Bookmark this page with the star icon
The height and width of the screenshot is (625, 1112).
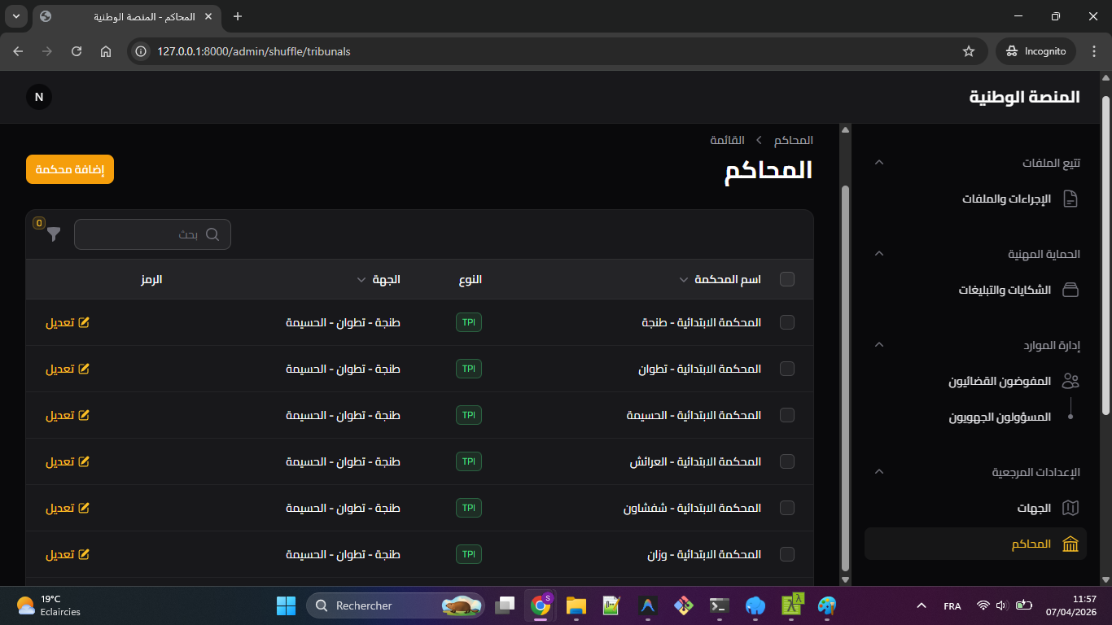pos(968,51)
